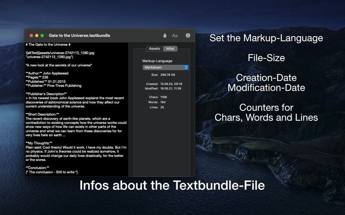Open the Markdown markup-language dropdown
Viewport: 345px width, 215px height.
(166, 68)
